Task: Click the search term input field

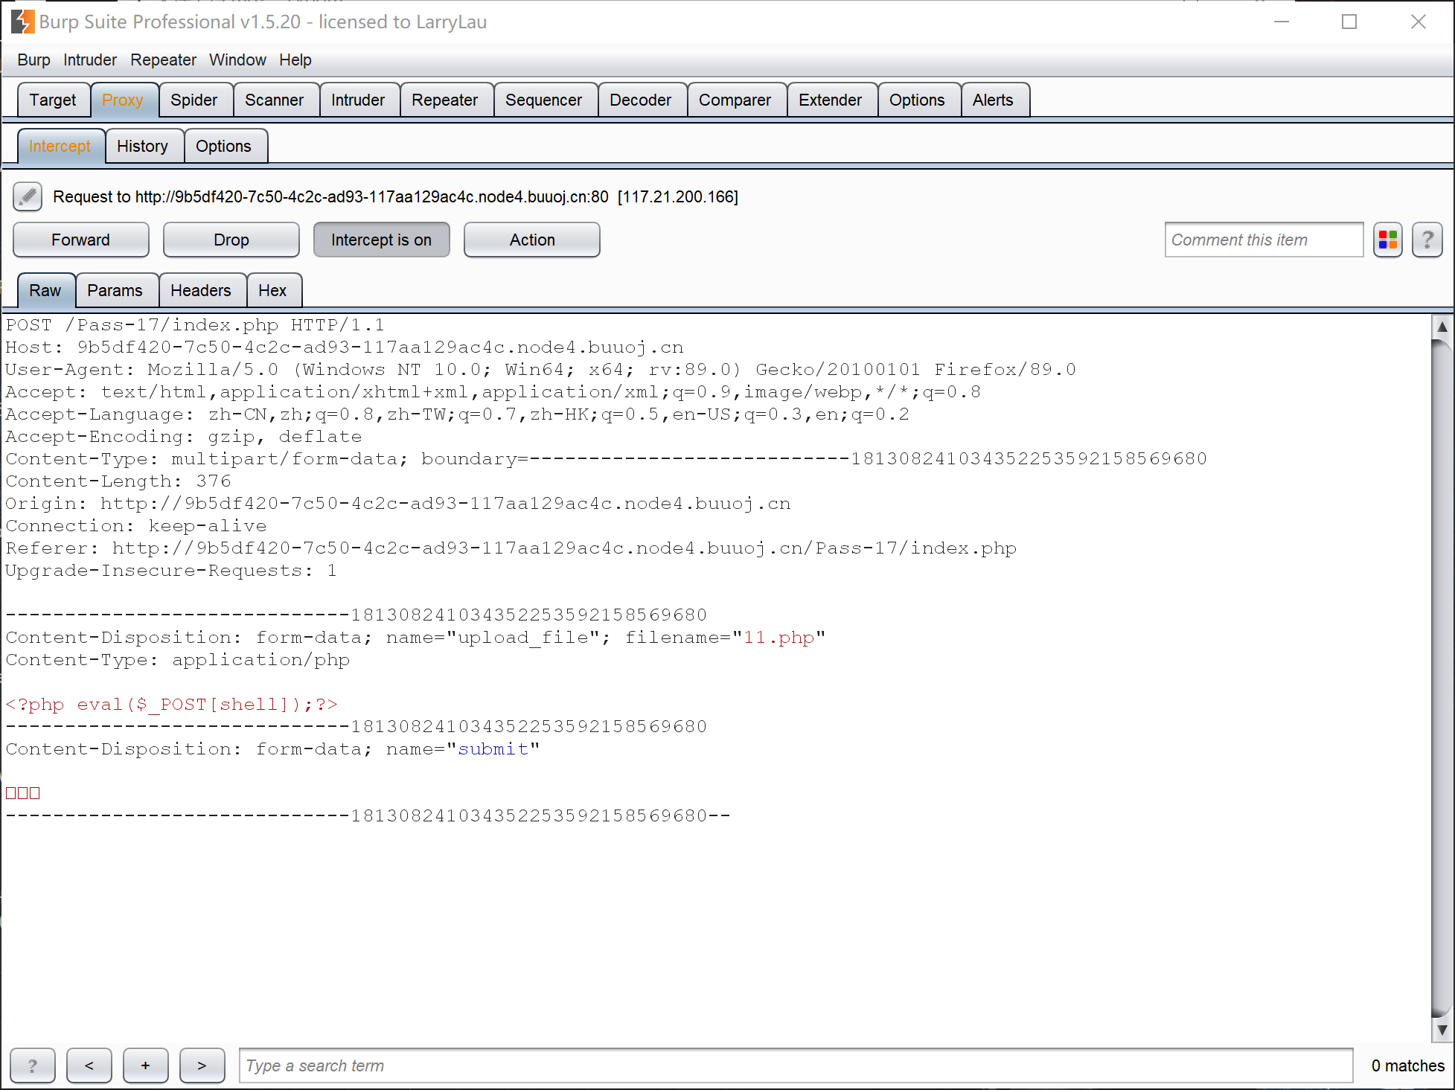Action: [x=796, y=1065]
